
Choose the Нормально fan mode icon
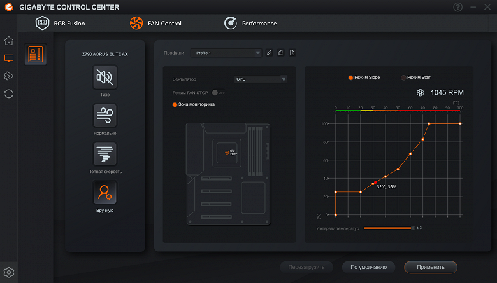click(x=105, y=115)
